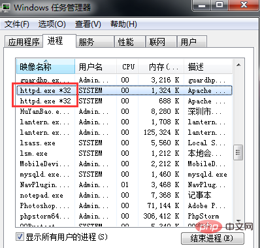Select the phpstorm64... process
Image resolution: width=260 pixels, height=248 pixels.
124,216
